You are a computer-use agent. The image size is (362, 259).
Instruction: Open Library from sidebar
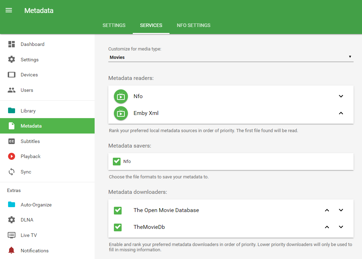[28, 111]
